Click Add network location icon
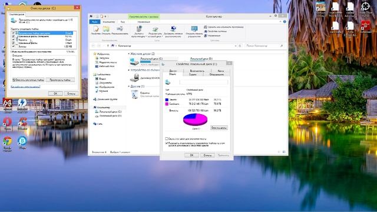 [x=173, y=29]
